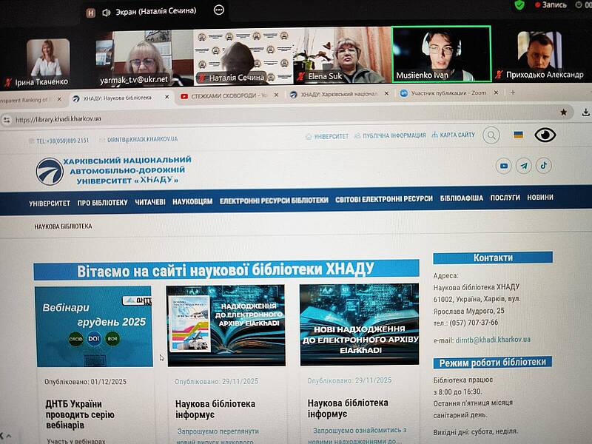
Task: Select Musiienko Ivan's video tile
Action: pyautogui.click(x=441, y=54)
